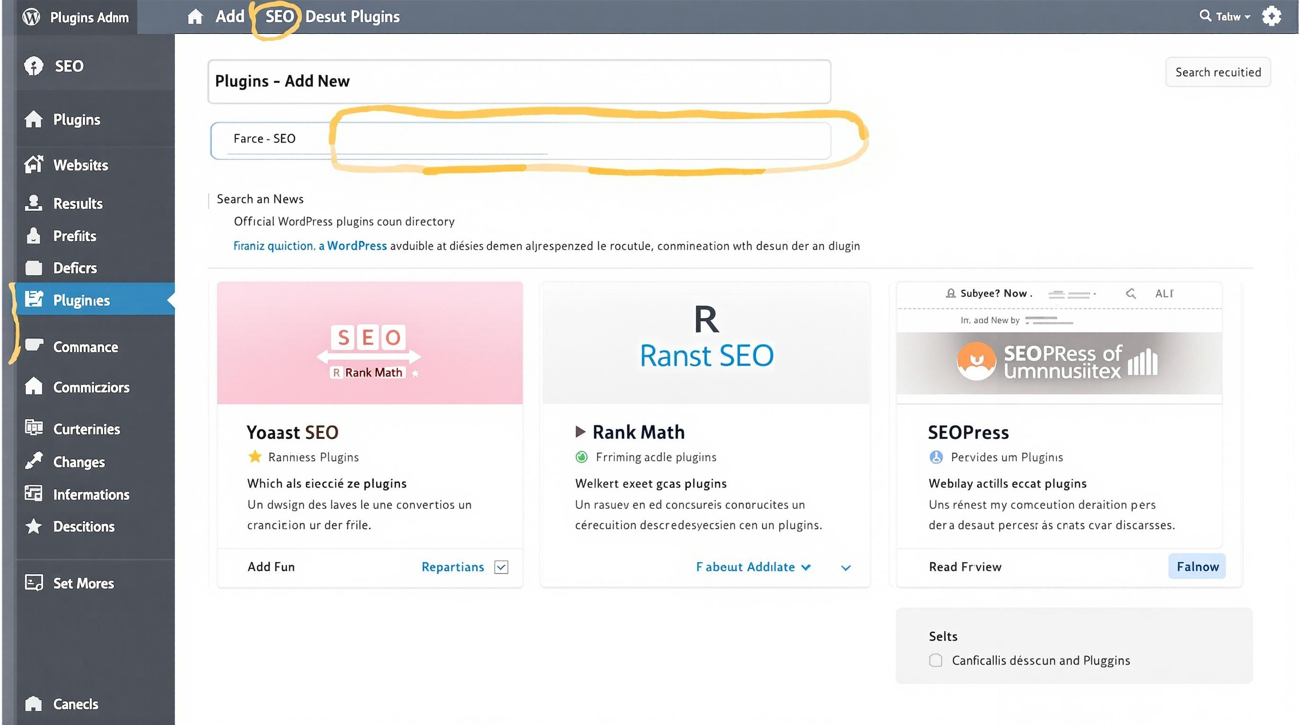Open Prefiits in the sidebar
This screenshot has height=725, width=1299.
pos(75,236)
